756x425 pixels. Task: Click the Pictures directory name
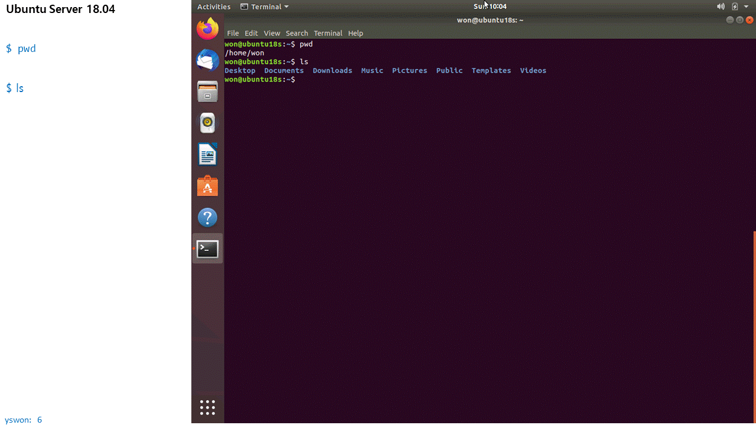409,70
